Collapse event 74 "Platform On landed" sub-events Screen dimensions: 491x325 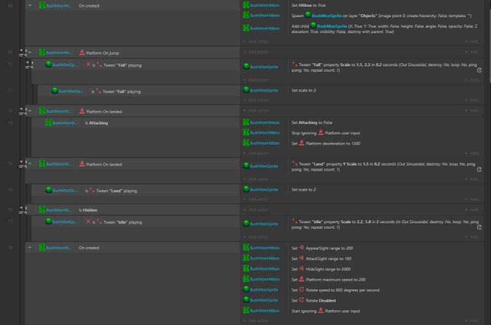click(21, 162)
